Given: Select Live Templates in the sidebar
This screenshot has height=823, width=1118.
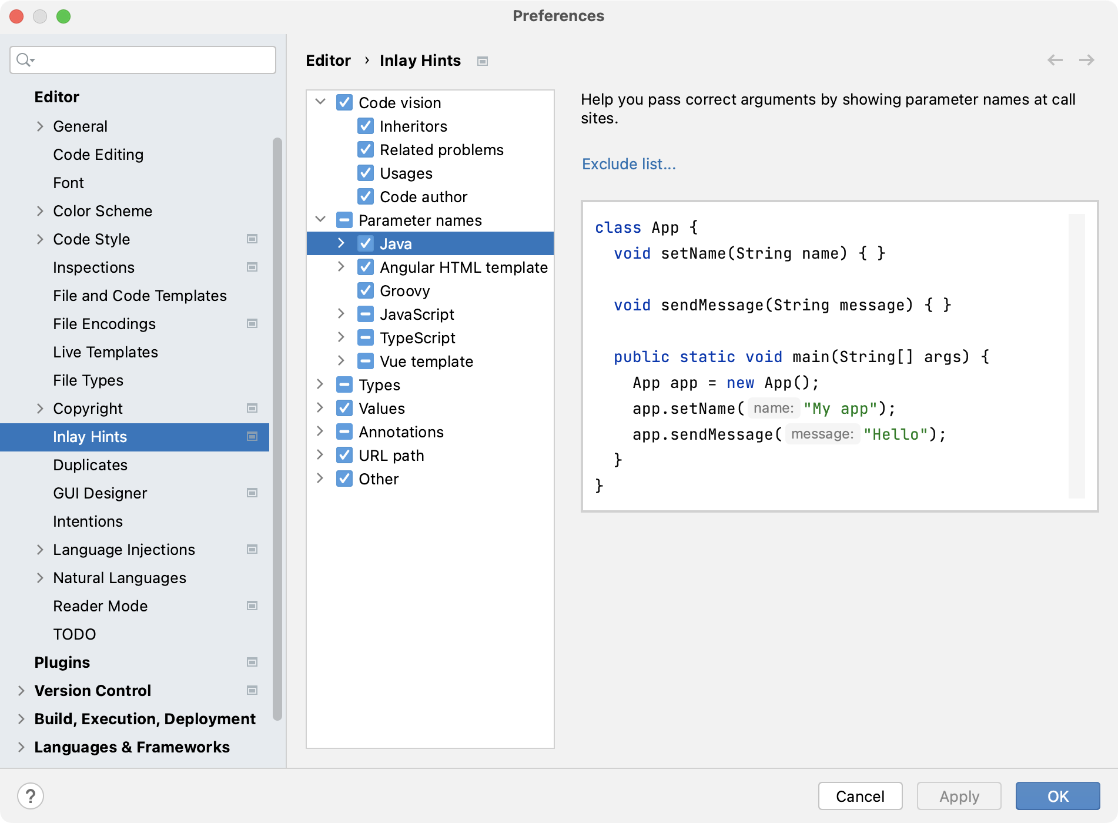Looking at the screenshot, I should coord(105,352).
